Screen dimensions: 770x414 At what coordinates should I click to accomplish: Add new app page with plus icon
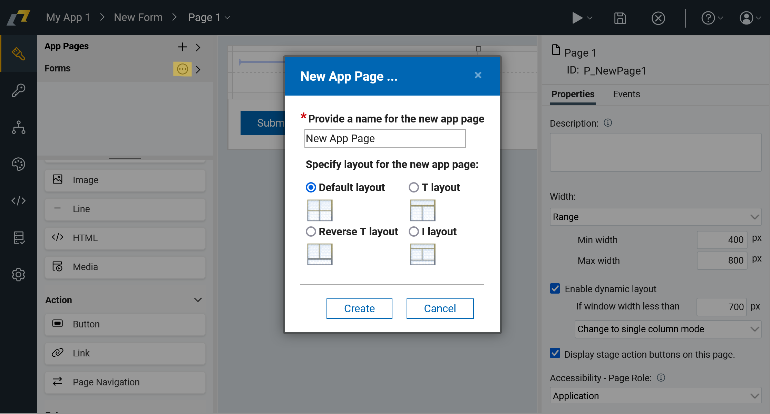coord(182,47)
